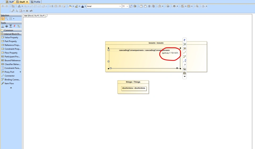Click the briefcase icon in toolbar

[160, 6]
